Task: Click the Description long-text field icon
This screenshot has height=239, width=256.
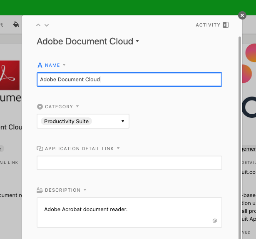Action: pos(40,190)
